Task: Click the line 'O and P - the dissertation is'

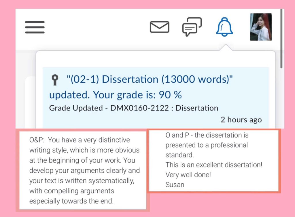Action: (x=207, y=135)
